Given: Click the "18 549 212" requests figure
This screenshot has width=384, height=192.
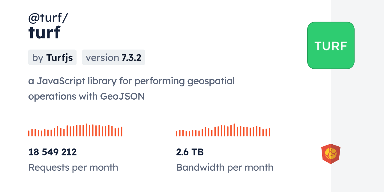Looking at the screenshot, I should pos(52,152).
